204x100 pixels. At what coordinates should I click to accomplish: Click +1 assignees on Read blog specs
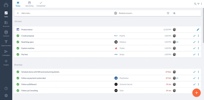(177, 42)
